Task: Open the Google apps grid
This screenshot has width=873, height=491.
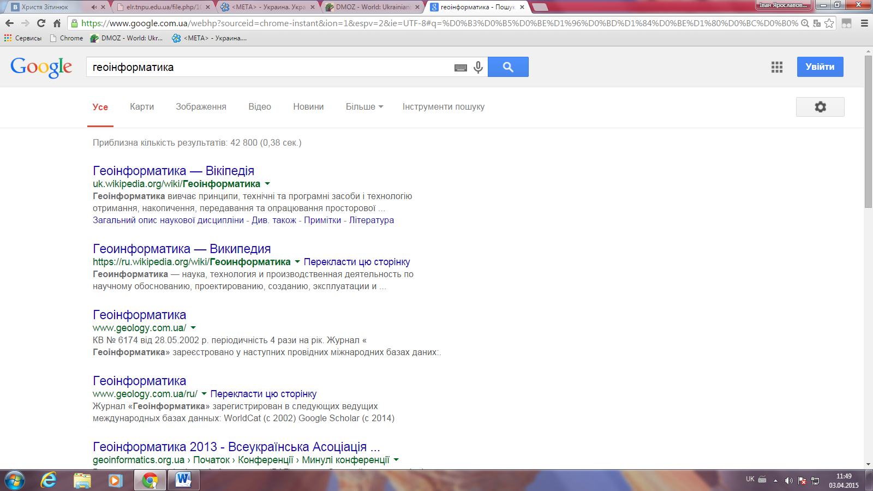Action: [777, 67]
